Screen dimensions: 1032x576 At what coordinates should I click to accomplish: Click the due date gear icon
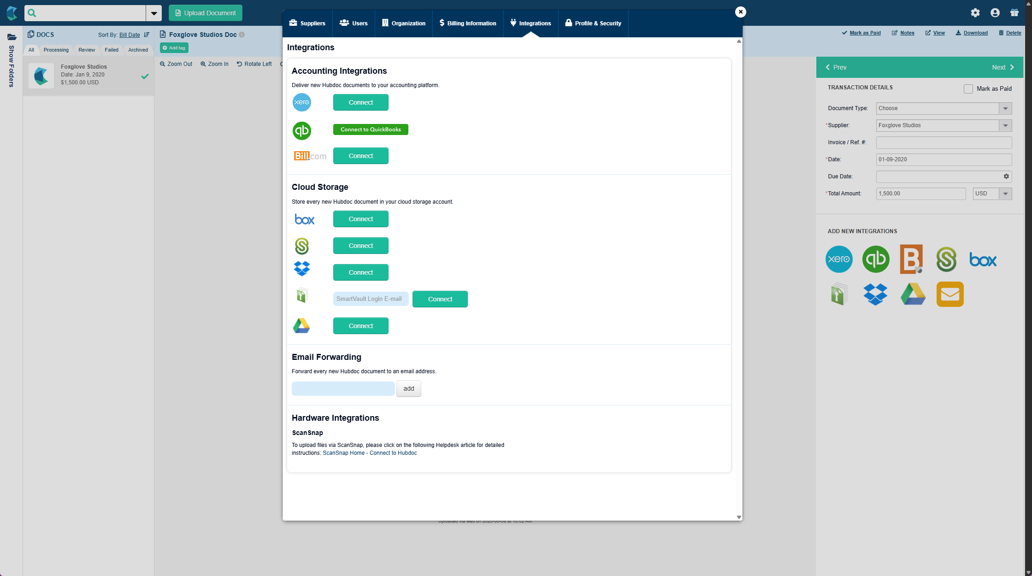(1006, 176)
